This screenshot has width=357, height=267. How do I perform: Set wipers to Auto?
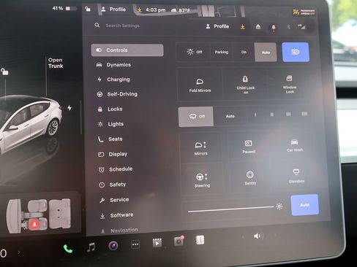click(230, 116)
